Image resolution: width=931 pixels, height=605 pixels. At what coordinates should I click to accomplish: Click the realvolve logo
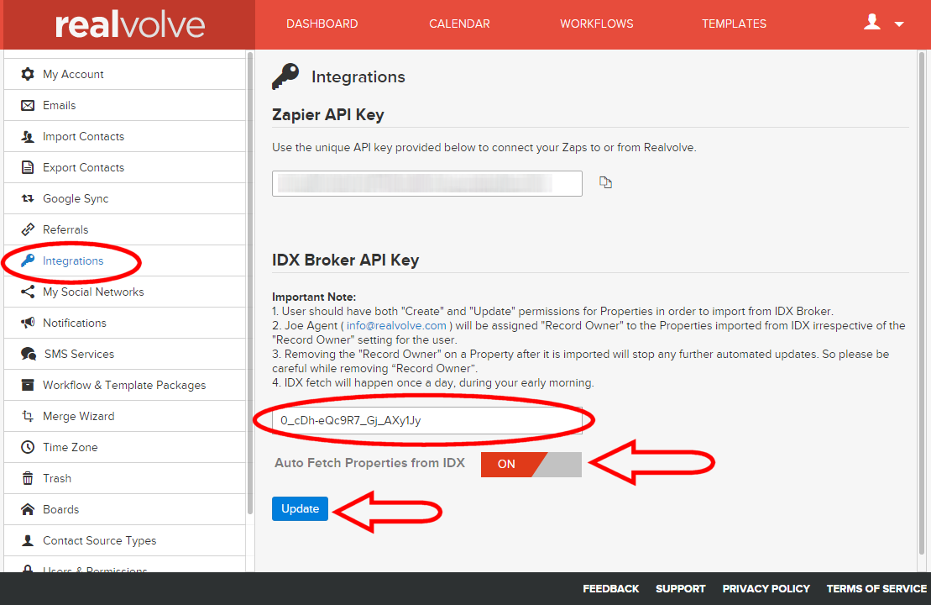tap(130, 25)
